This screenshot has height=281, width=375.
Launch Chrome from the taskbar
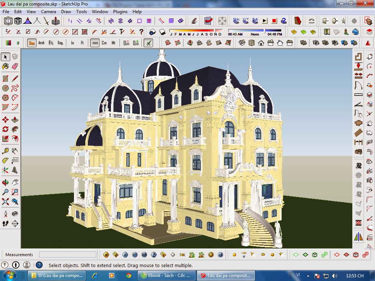129,276
